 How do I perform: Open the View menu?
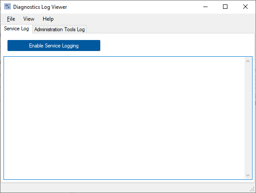(29, 19)
